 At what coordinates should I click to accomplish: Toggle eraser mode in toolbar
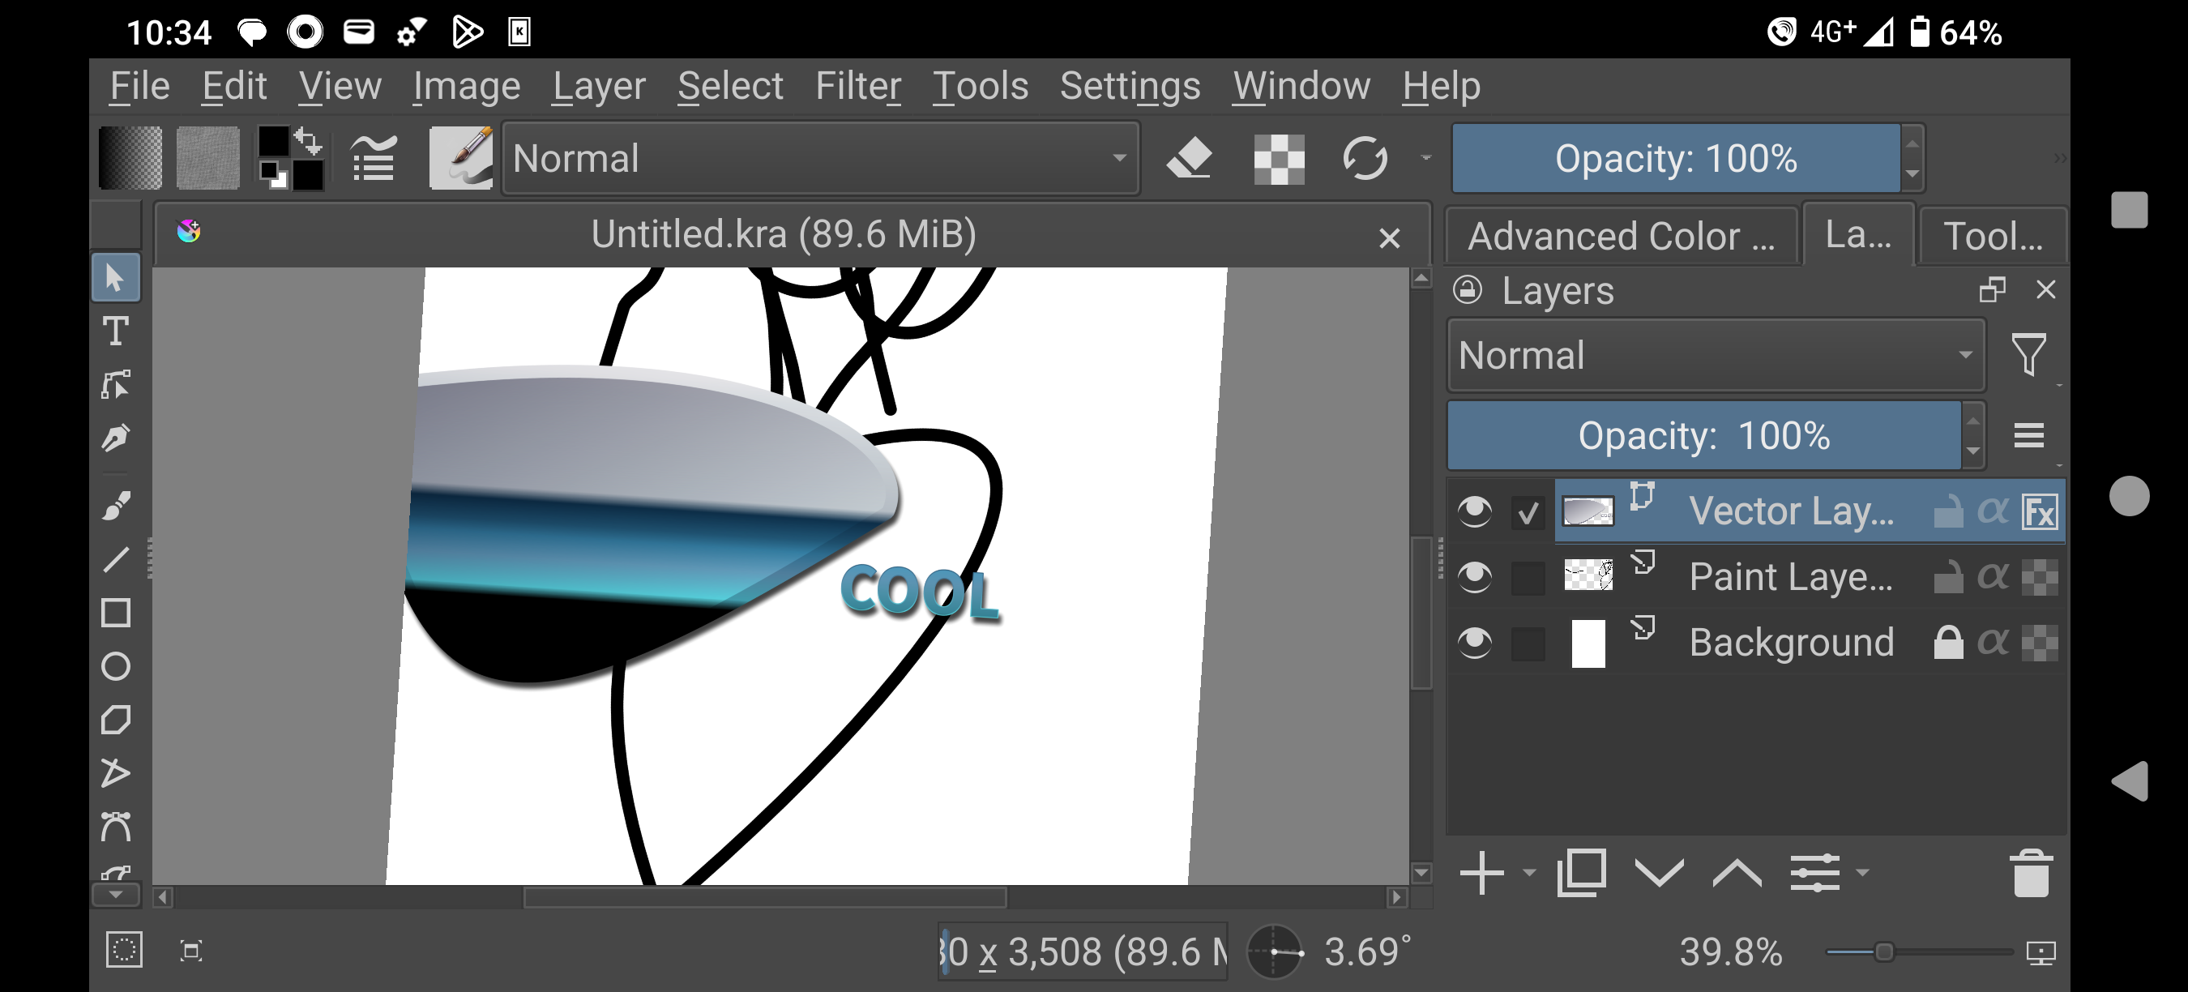(x=1189, y=159)
